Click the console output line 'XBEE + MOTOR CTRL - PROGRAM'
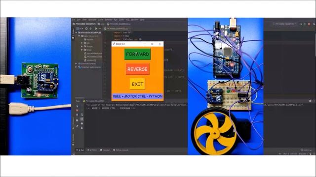 [111, 108]
